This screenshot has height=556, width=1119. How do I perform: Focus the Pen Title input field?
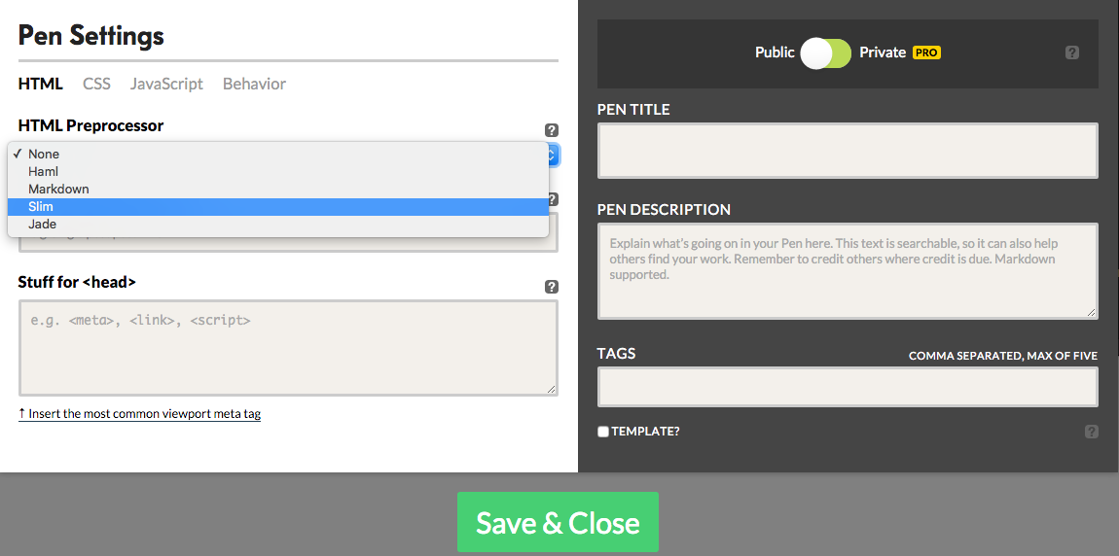(847, 151)
